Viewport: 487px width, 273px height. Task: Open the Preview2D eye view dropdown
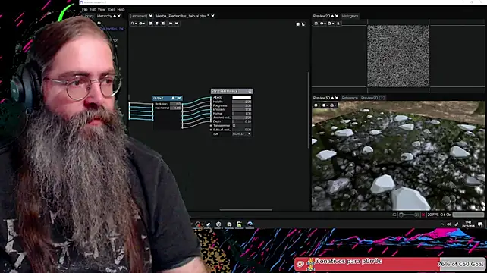click(x=323, y=24)
